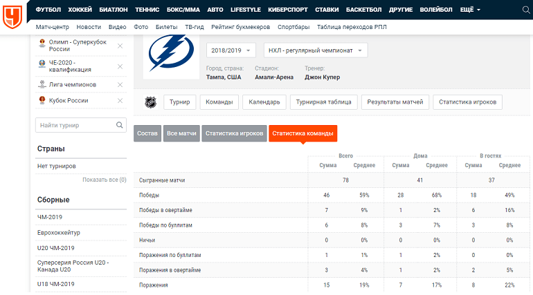Open ЧМ-2019 tournament

(50, 217)
